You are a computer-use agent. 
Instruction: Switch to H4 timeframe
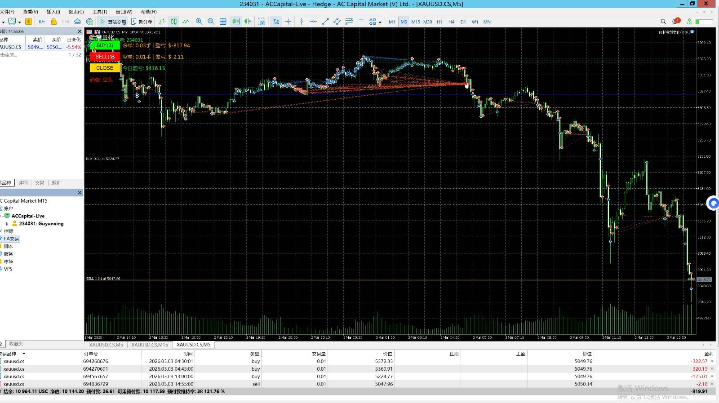pos(451,22)
